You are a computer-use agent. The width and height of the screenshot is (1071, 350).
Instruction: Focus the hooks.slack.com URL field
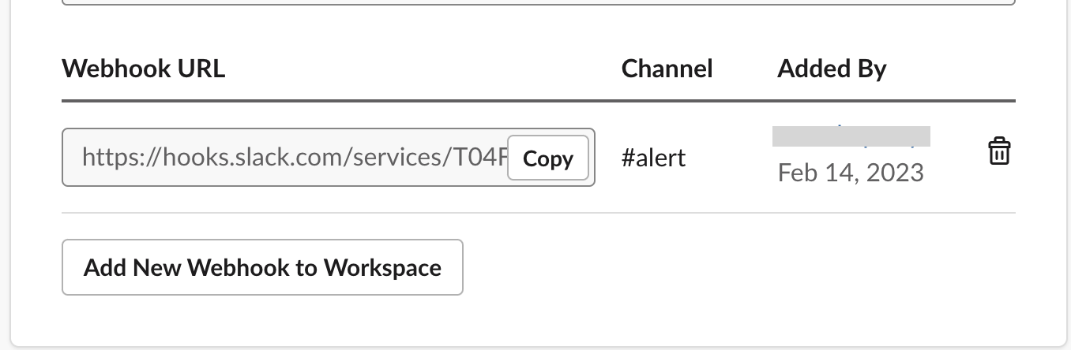284,158
